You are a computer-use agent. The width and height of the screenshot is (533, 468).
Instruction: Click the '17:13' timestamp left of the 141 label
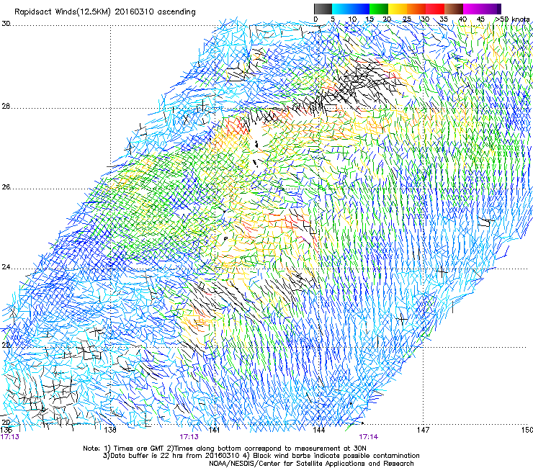pos(189,437)
